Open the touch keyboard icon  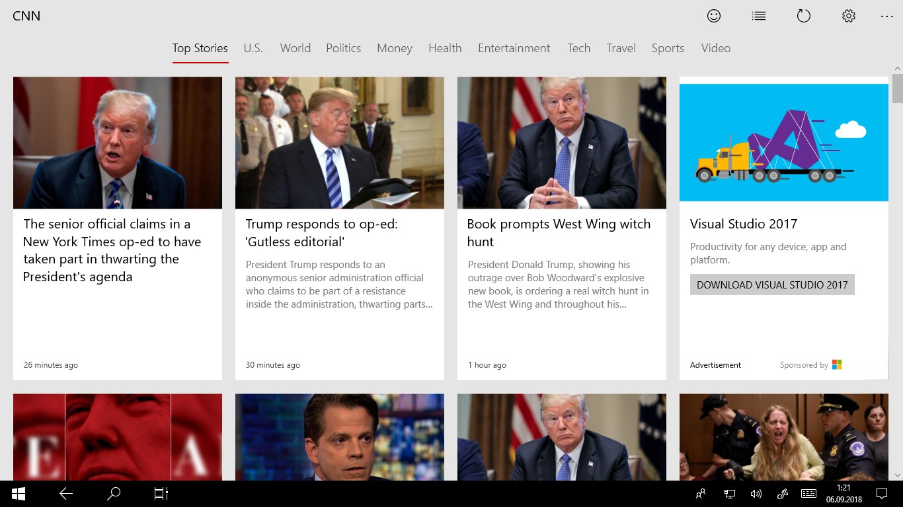click(x=808, y=494)
